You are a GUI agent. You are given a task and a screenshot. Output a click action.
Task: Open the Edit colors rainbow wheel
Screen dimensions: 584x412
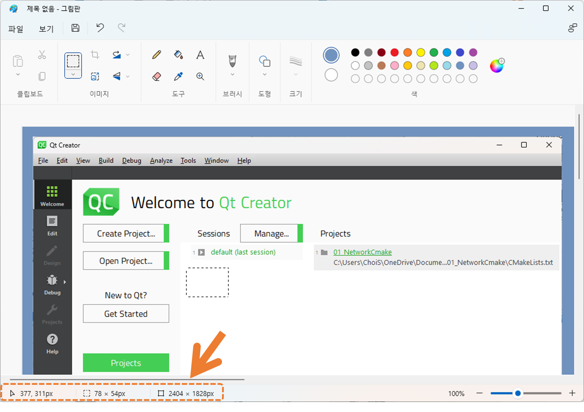click(x=497, y=65)
